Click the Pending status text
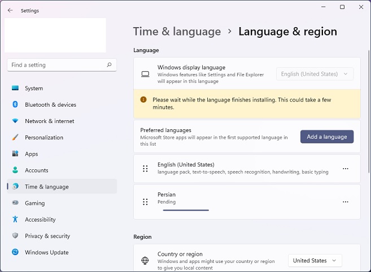 [167, 202]
